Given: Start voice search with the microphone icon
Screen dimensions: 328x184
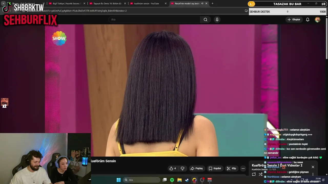Looking at the screenshot, I should pyautogui.click(x=217, y=20).
